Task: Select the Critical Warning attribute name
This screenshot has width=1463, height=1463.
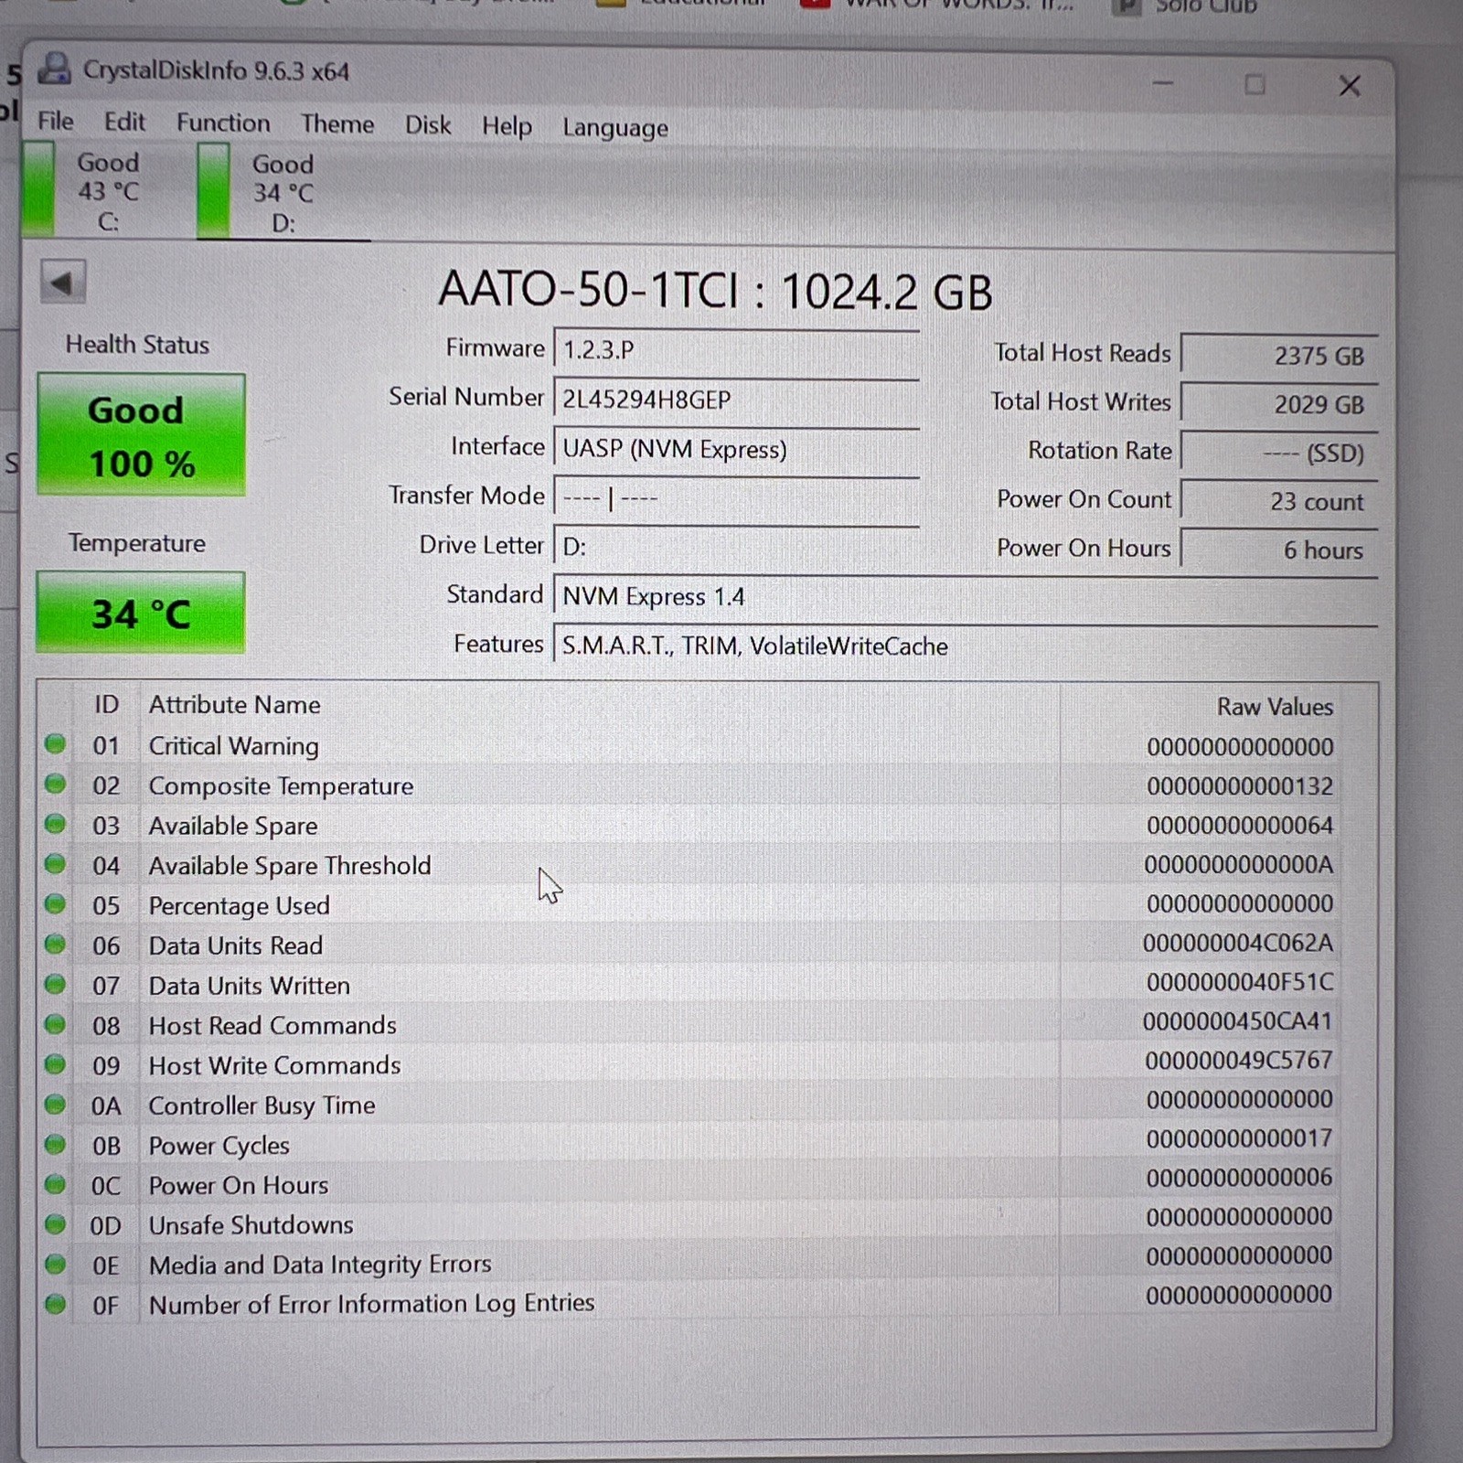Action: [x=234, y=746]
